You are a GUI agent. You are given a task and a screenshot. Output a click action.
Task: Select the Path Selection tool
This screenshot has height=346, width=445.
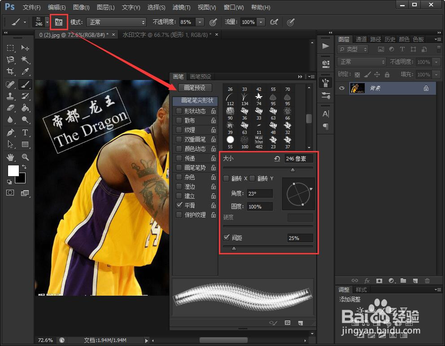[x=10, y=144]
